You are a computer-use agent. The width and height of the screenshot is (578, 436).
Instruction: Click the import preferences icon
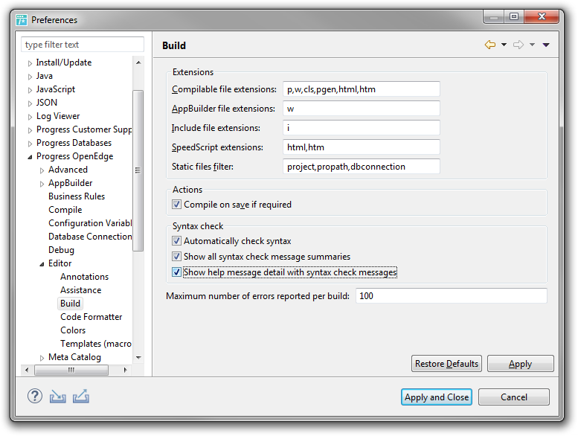pos(58,397)
